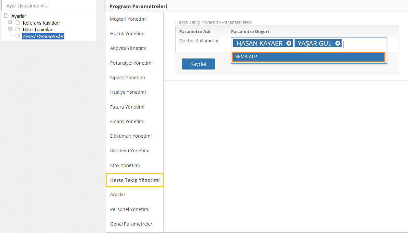Open Fatura Yönetimi parameters

point(127,107)
